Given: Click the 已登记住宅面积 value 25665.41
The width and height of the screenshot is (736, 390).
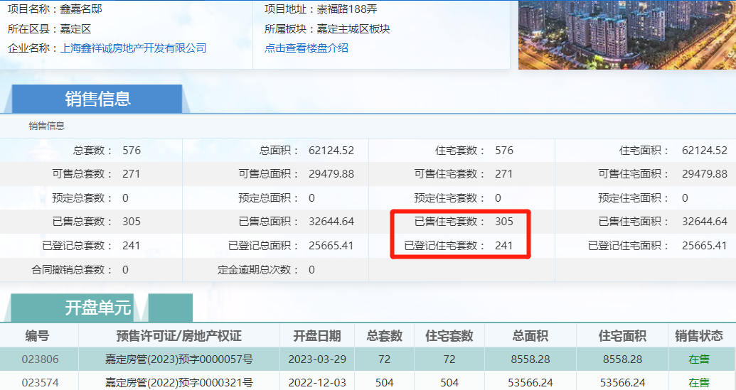Looking at the screenshot, I should coord(704,246).
